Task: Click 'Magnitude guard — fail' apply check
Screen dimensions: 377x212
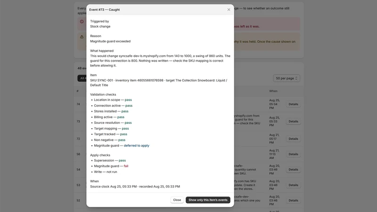Action: click(111, 166)
